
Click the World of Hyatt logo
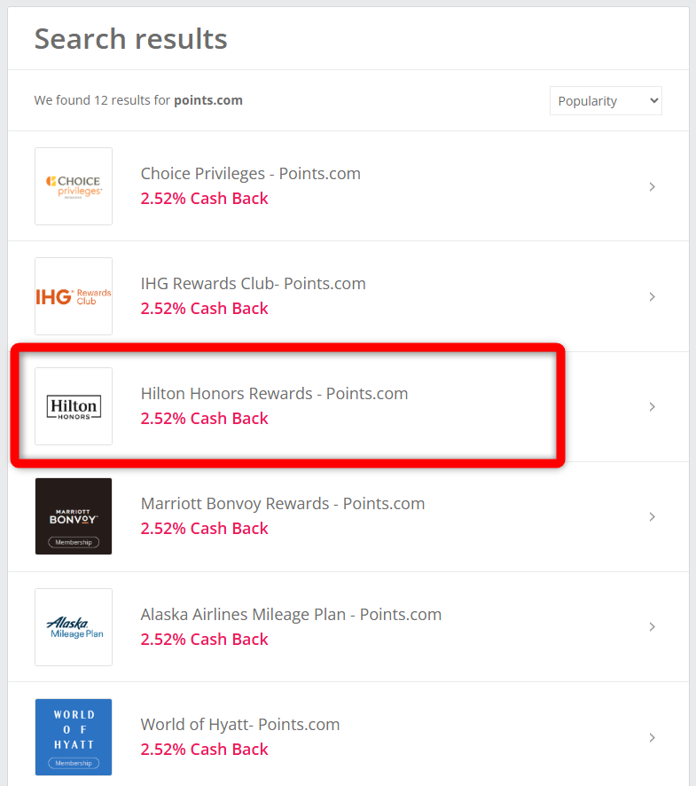click(74, 736)
